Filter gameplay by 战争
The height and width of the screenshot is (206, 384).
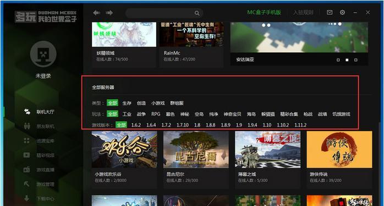pos(141,114)
